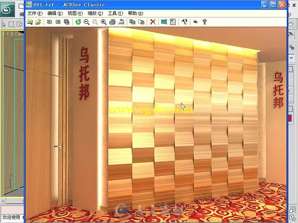Click the 3ds Max application logo
Screen dimensions: 298x223
(8, 9)
